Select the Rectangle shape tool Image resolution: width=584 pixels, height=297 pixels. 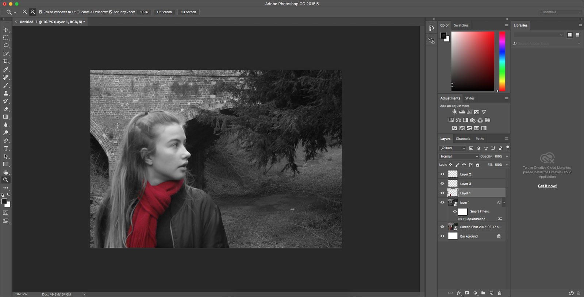coord(6,164)
